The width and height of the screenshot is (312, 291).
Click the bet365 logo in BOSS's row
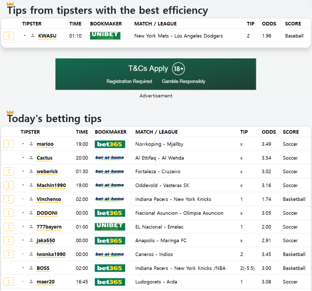tap(110, 268)
